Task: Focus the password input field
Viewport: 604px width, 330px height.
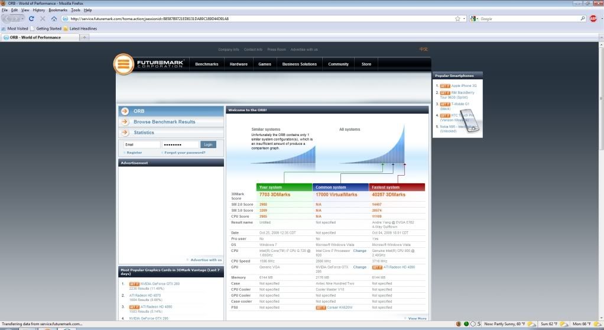Action: [x=180, y=144]
